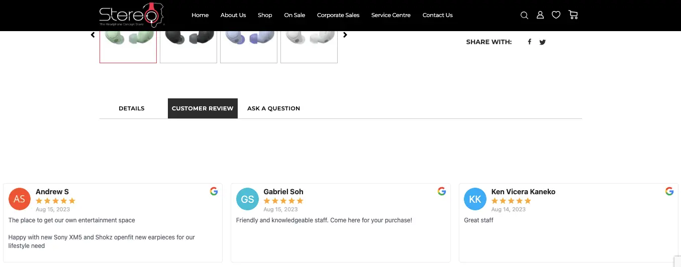Click 'Friendly and knowledgeable staff' review text

(324, 220)
